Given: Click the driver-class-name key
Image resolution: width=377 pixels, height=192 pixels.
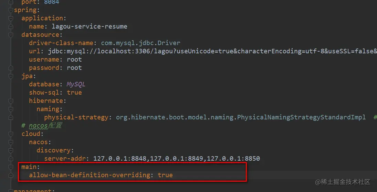Looking at the screenshot, I should (62, 43).
